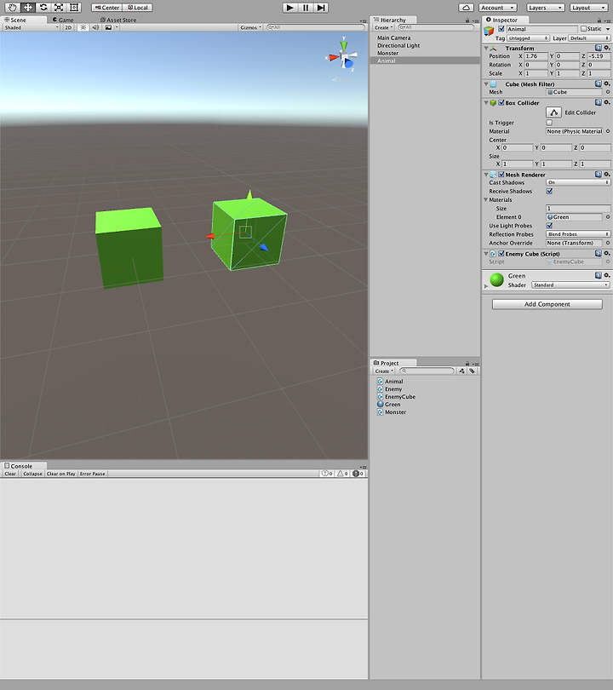
Task: Open the Shaded draw mode dropdown
Action: click(31, 27)
